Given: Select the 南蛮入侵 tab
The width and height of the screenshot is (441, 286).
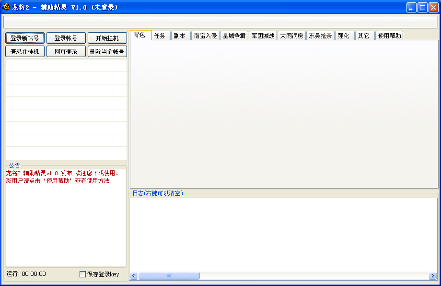Looking at the screenshot, I should pyautogui.click(x=205, y=36).
